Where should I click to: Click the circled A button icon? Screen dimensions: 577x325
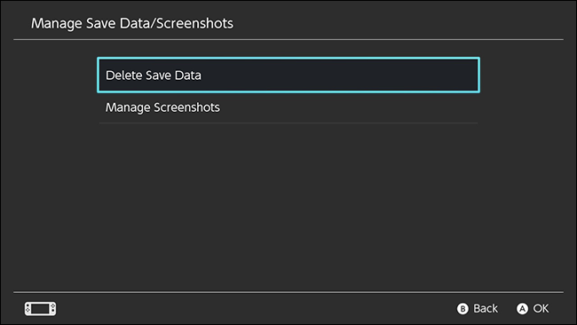522,308
